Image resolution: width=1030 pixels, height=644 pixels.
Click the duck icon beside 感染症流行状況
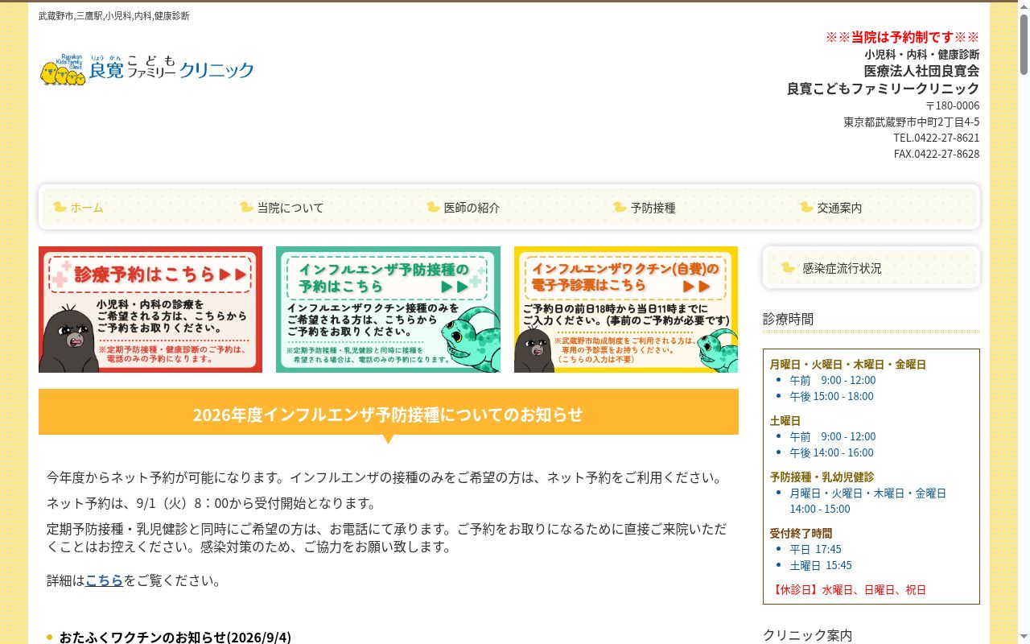[788, 267]
